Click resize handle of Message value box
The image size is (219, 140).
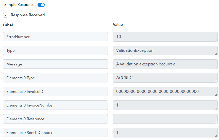pyautogui.click(x=216, y=67)
